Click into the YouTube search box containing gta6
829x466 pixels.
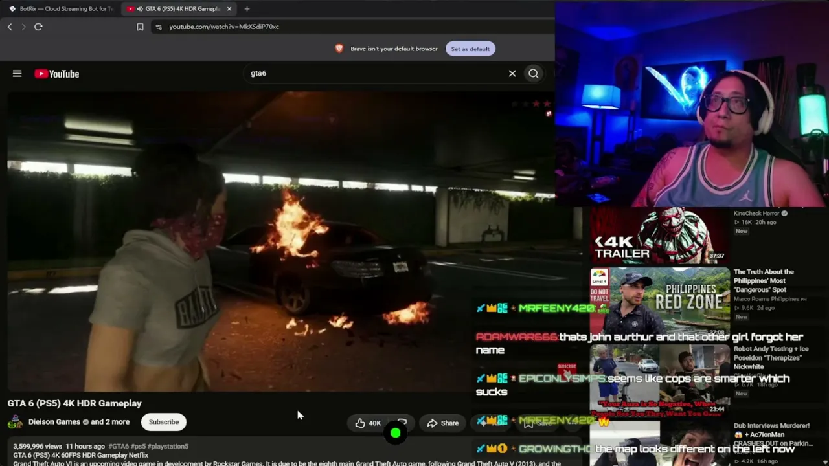[376, 74]
